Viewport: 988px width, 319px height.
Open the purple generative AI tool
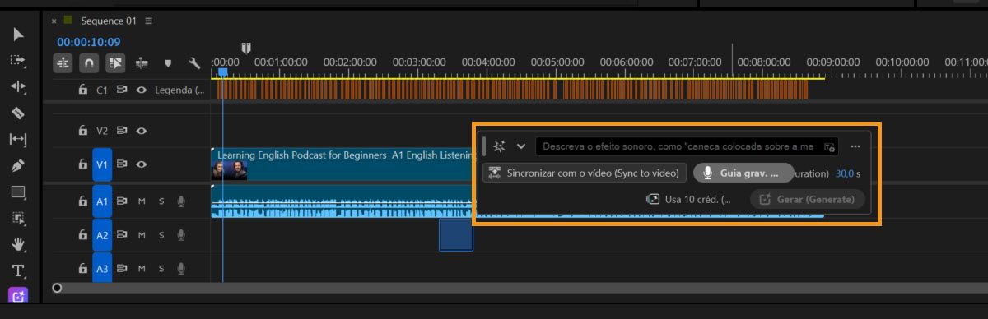[18, 295]
